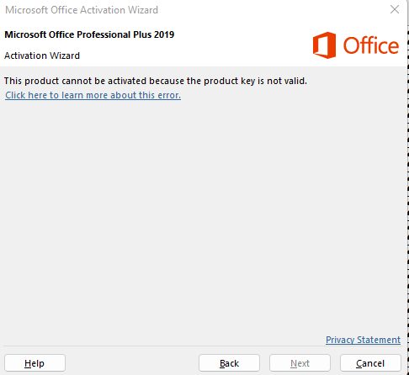
Task: Open the learn more about this error link
Action: [93, 95]
